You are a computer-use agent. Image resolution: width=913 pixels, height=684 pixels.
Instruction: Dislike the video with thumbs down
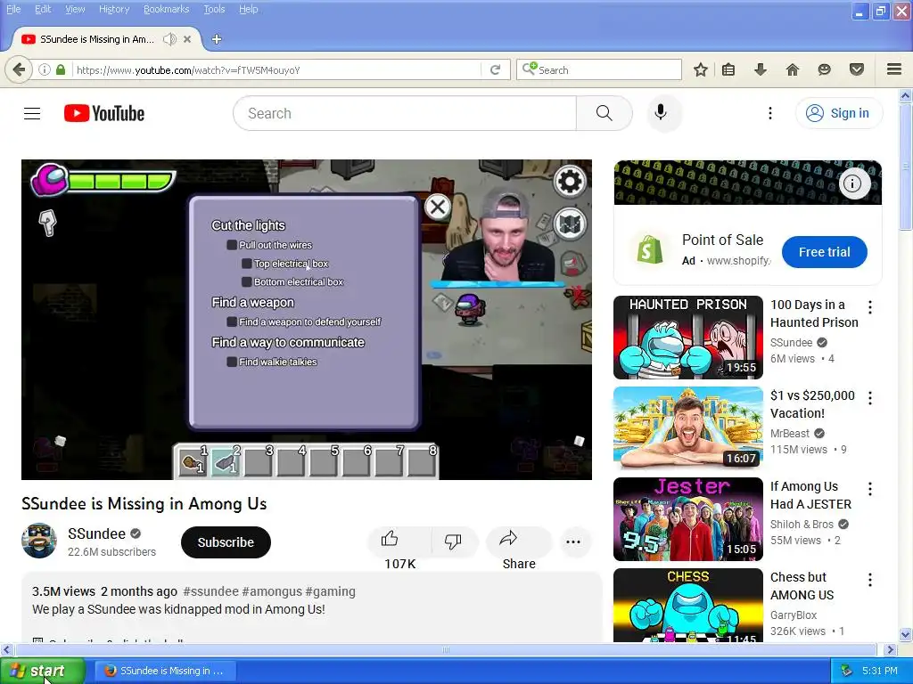(452, 541)
